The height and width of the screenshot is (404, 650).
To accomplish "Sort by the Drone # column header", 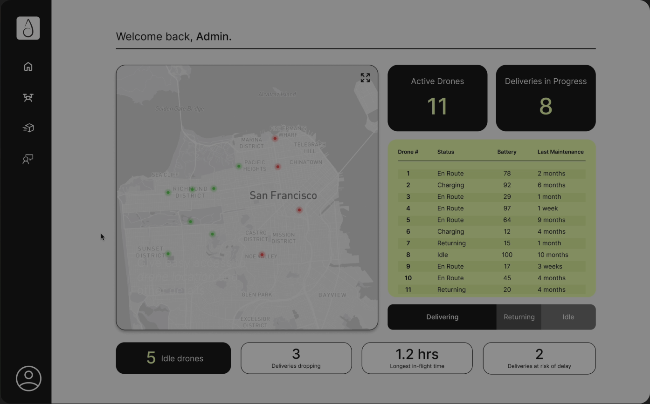I will tap(408, 152).
